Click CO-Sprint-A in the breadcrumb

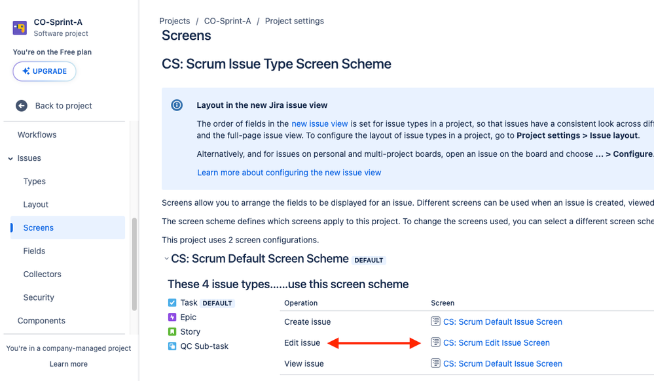pyautogui.click(x=227, y=21)
